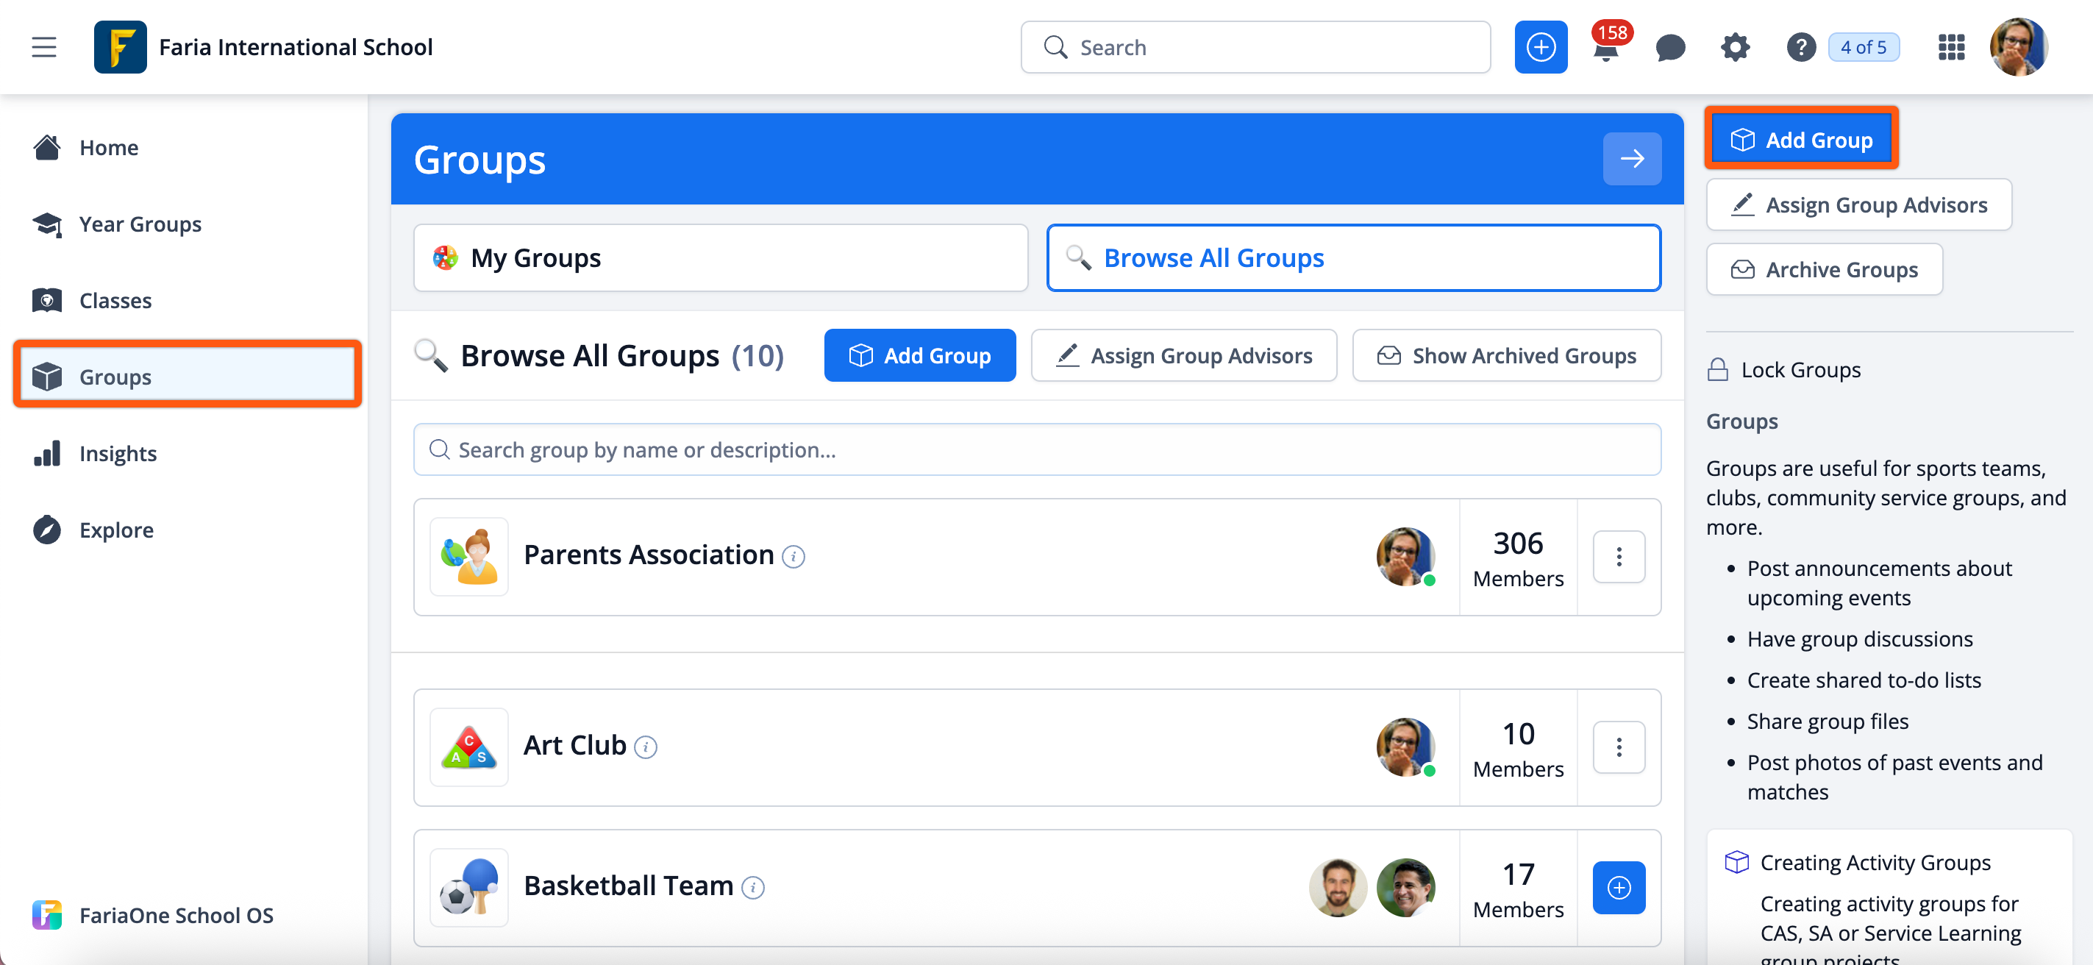Go to Year Groups in the sidebar
Screen dimensions: 2093x965
tap(140, 224)
